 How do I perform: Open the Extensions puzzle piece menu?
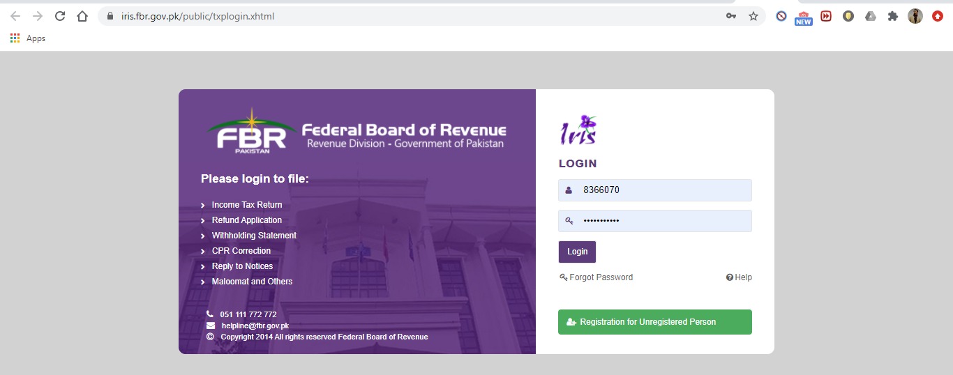pos(893,16)
